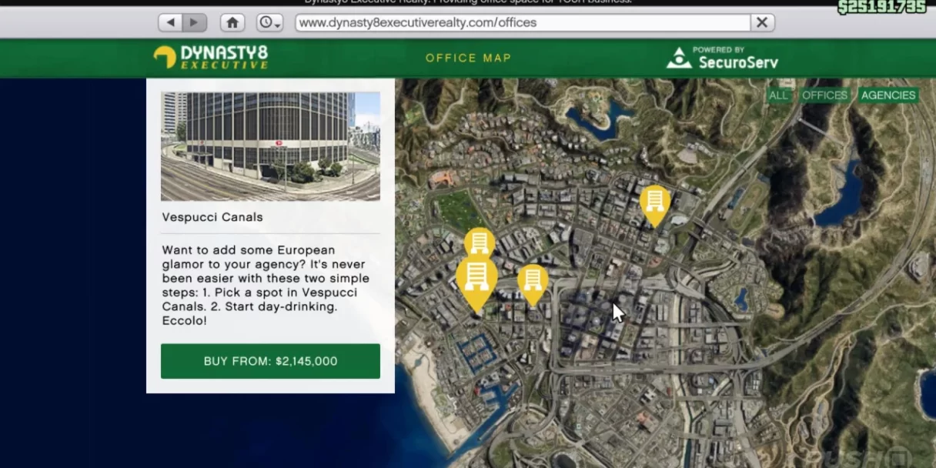Open the history clock dropdown
This screenshot has width=936, height=468.
(269, 22)
